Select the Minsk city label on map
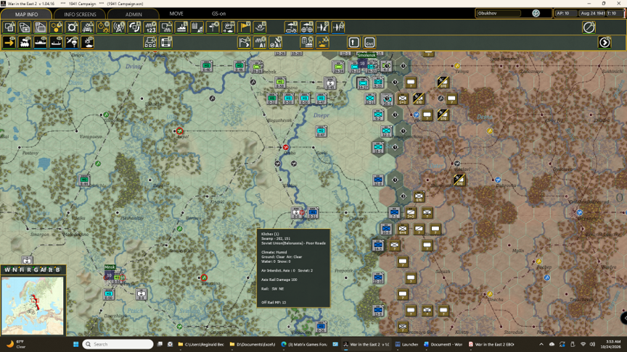627x352 pixels. pos(110,267)
